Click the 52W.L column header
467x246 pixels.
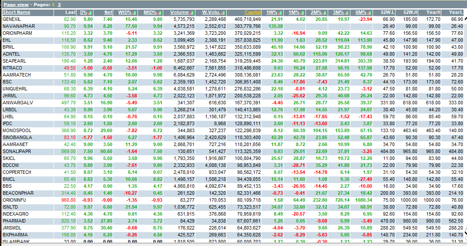[388, 13]
